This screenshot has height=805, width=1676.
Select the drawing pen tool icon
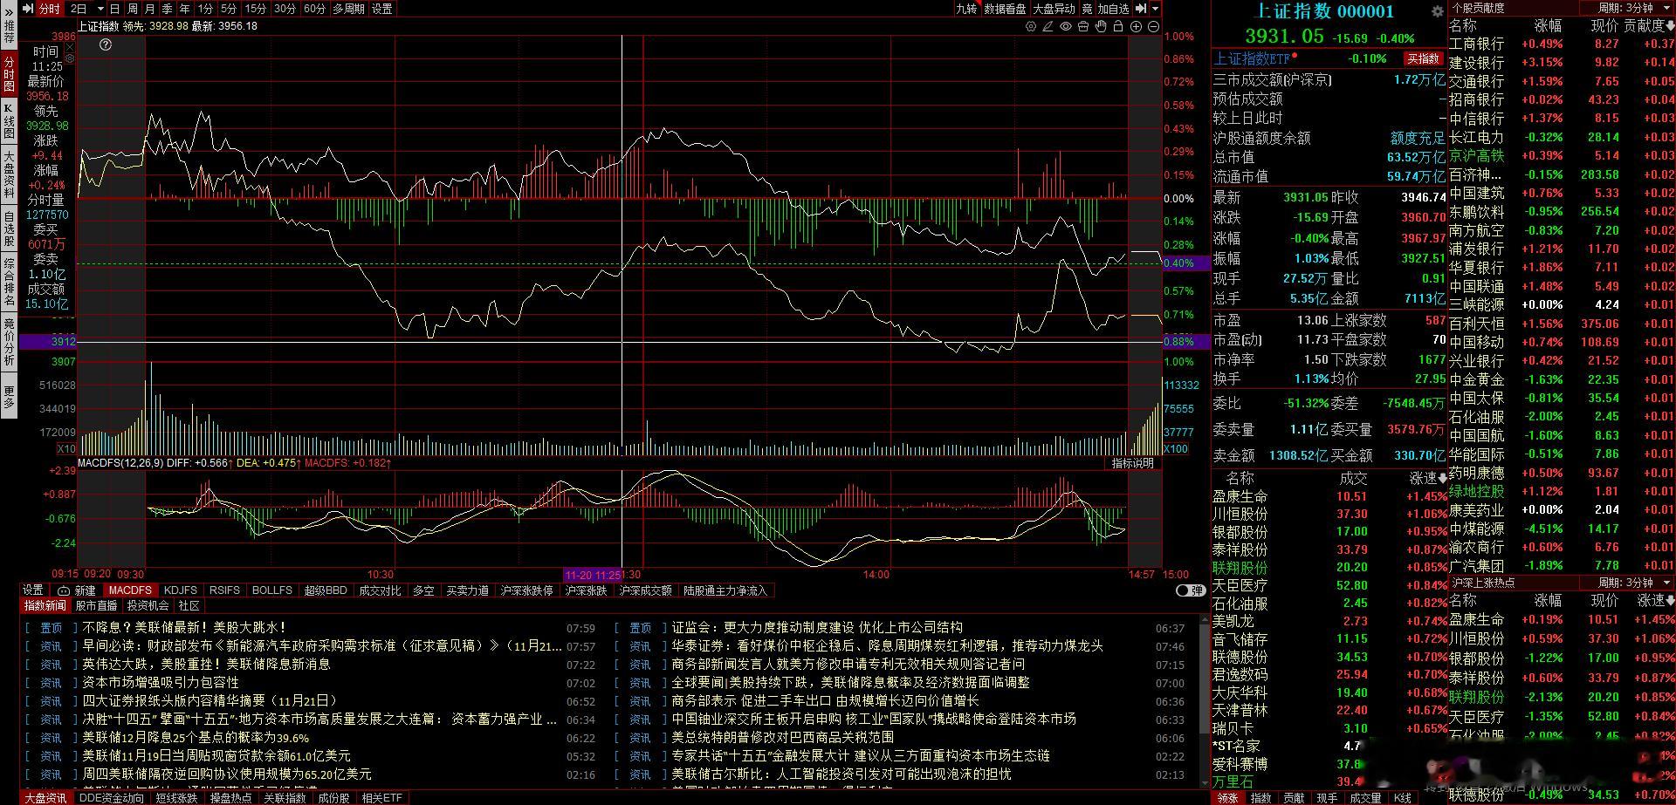pos(1048,27)
